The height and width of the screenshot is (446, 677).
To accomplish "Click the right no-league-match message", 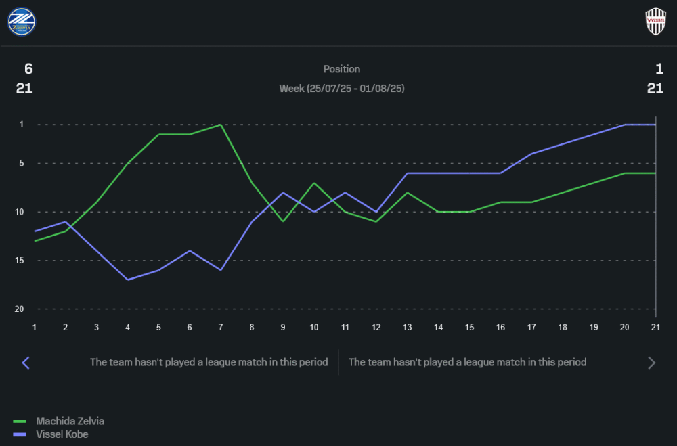I will (467, 362).
